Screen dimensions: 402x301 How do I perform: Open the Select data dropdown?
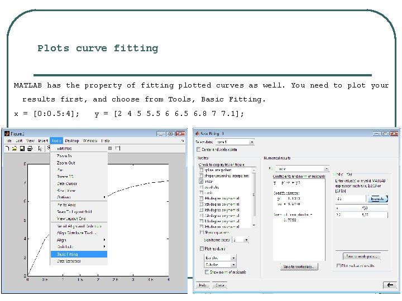coord(252,142)
